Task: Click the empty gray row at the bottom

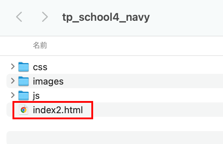Action: (115, 138)
